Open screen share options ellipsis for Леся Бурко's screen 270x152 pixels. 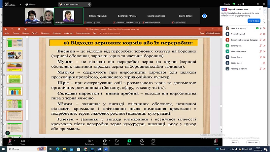point(89,4)
